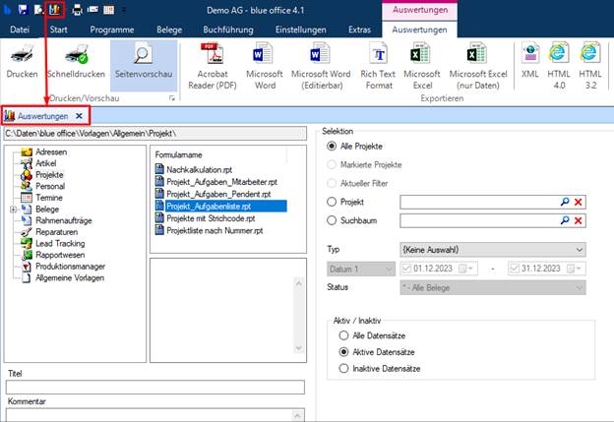Switch to the Programme ribbon tab
This screenshot has height=422, width=614.
(112, 30)
